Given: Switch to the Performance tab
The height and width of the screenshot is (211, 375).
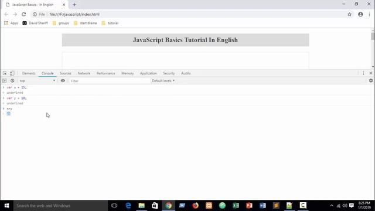Looking at the screenshot, I should click(105, 73).
